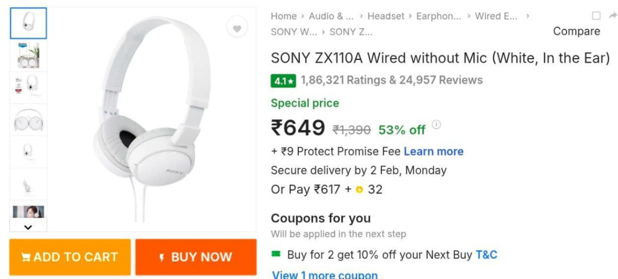This screenshot has width=618, height=279.
Task: Click the green coupon tag icon
Action: point(277,254)
